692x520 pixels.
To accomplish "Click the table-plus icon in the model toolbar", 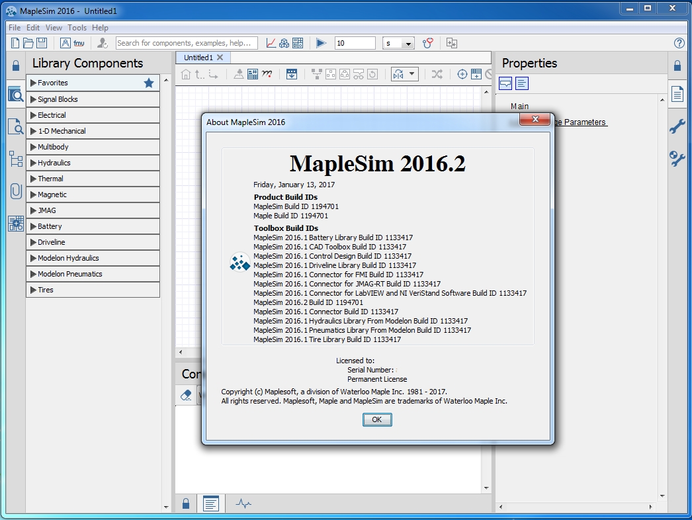I will 476,74.
